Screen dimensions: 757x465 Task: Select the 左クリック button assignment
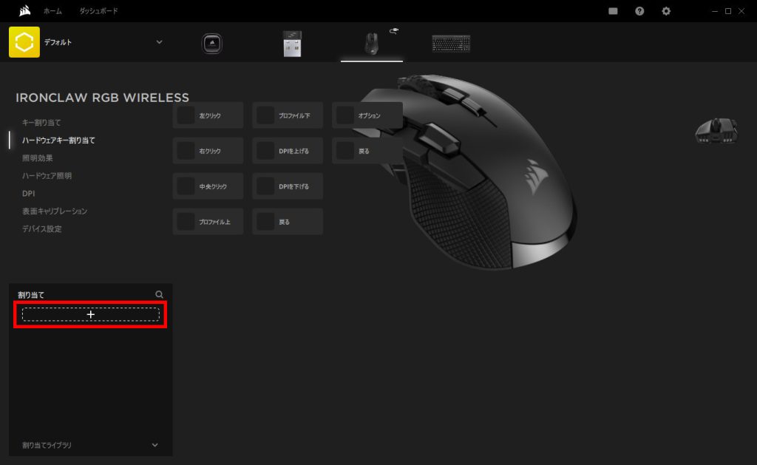pos(208,115)
